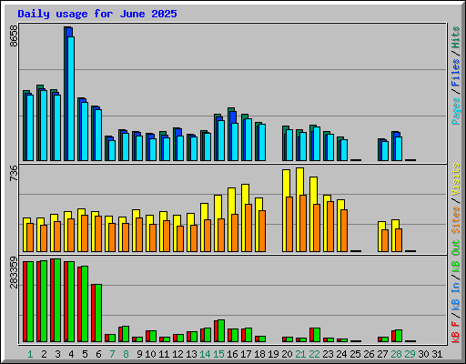The image size is (466, 364).
Task: Select day 16 on the x-axis
Action: click(232, 354)
